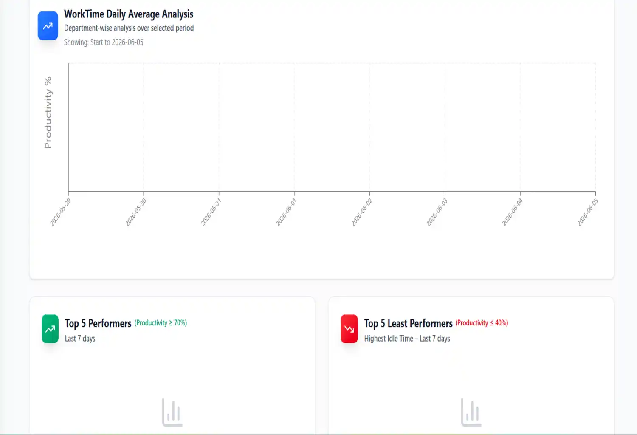This screenshot has height=435, width=637.
Task: Click the Department-wise analysis over selected period subtitle
Action: (x=129, y=28)
